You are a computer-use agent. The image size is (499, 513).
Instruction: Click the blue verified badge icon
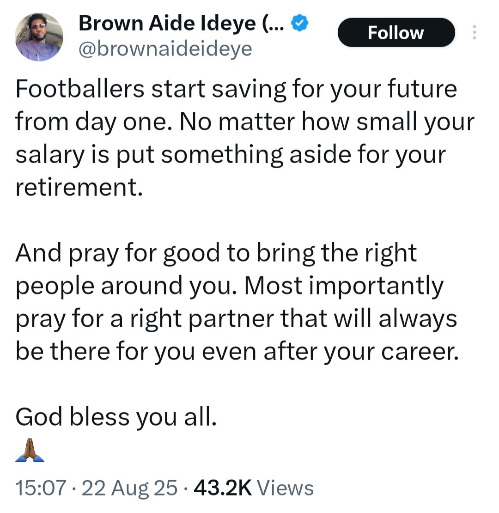click(x=299, y=22)
